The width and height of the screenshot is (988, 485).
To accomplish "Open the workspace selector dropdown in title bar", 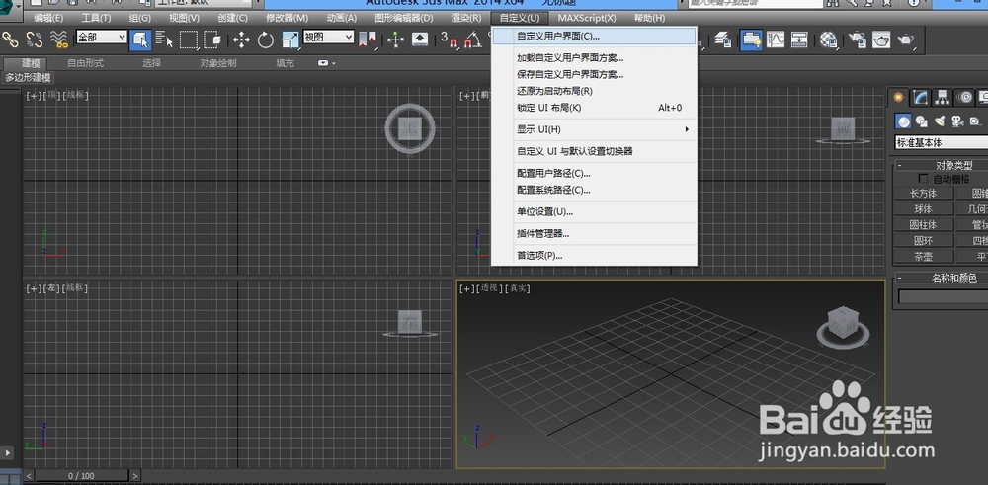I will pyautogui.click(x=206, y=3).
